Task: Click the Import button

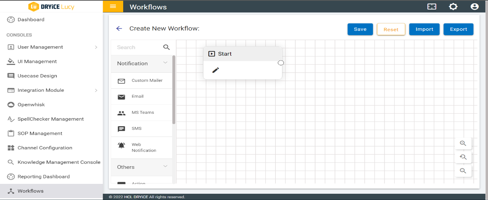Action: [424, 29]
